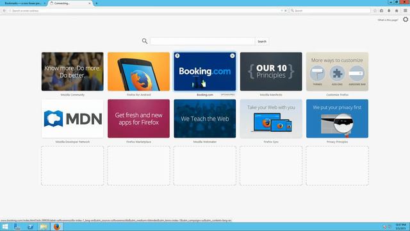Click the Firefox taskbar icon
This screenshot has width=410, height=231.
[57, 227]
